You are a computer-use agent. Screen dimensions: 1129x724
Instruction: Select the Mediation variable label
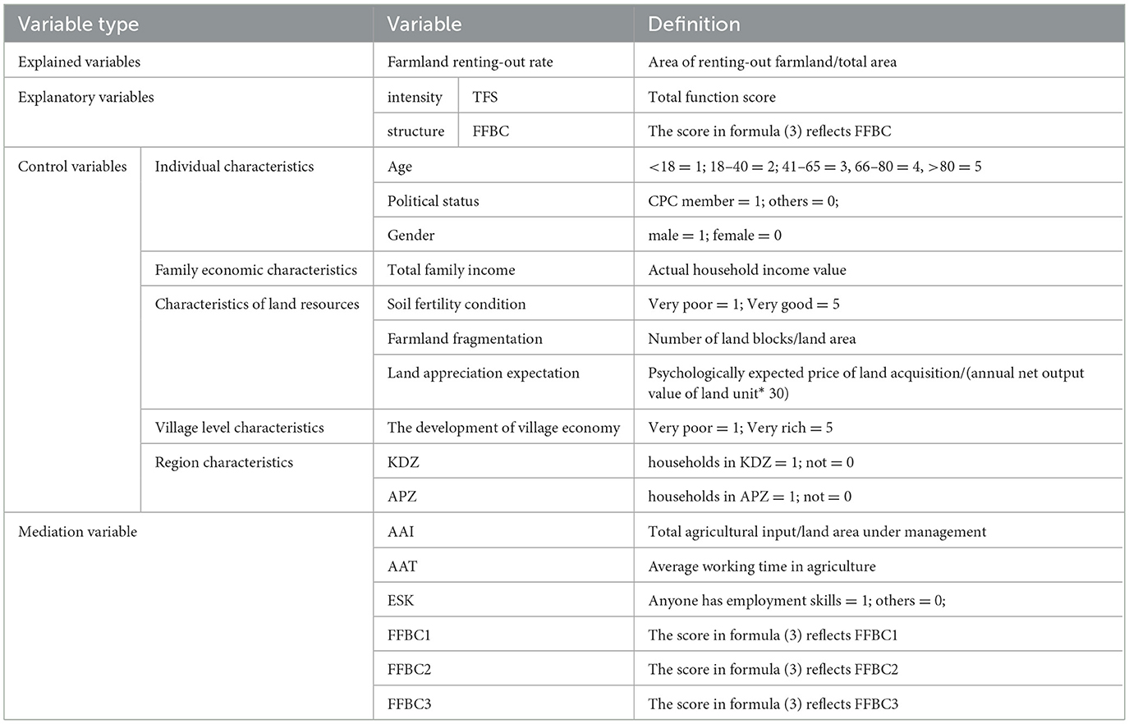point(78,532)
